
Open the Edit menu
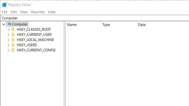point(13,12)
